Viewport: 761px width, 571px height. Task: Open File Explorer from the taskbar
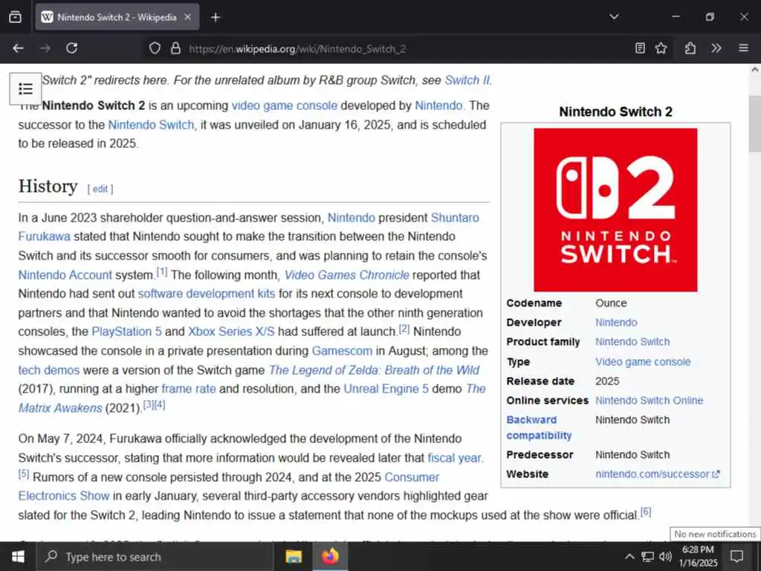point(294,557)
